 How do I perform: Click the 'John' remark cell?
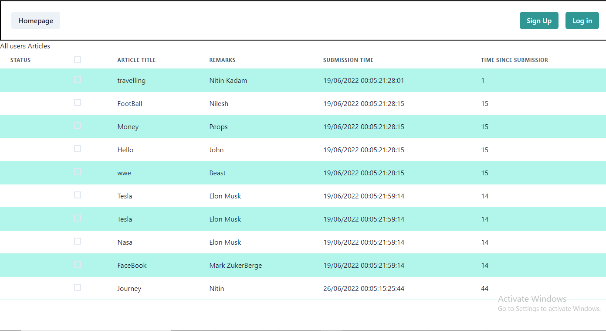(x=217, y=150)
